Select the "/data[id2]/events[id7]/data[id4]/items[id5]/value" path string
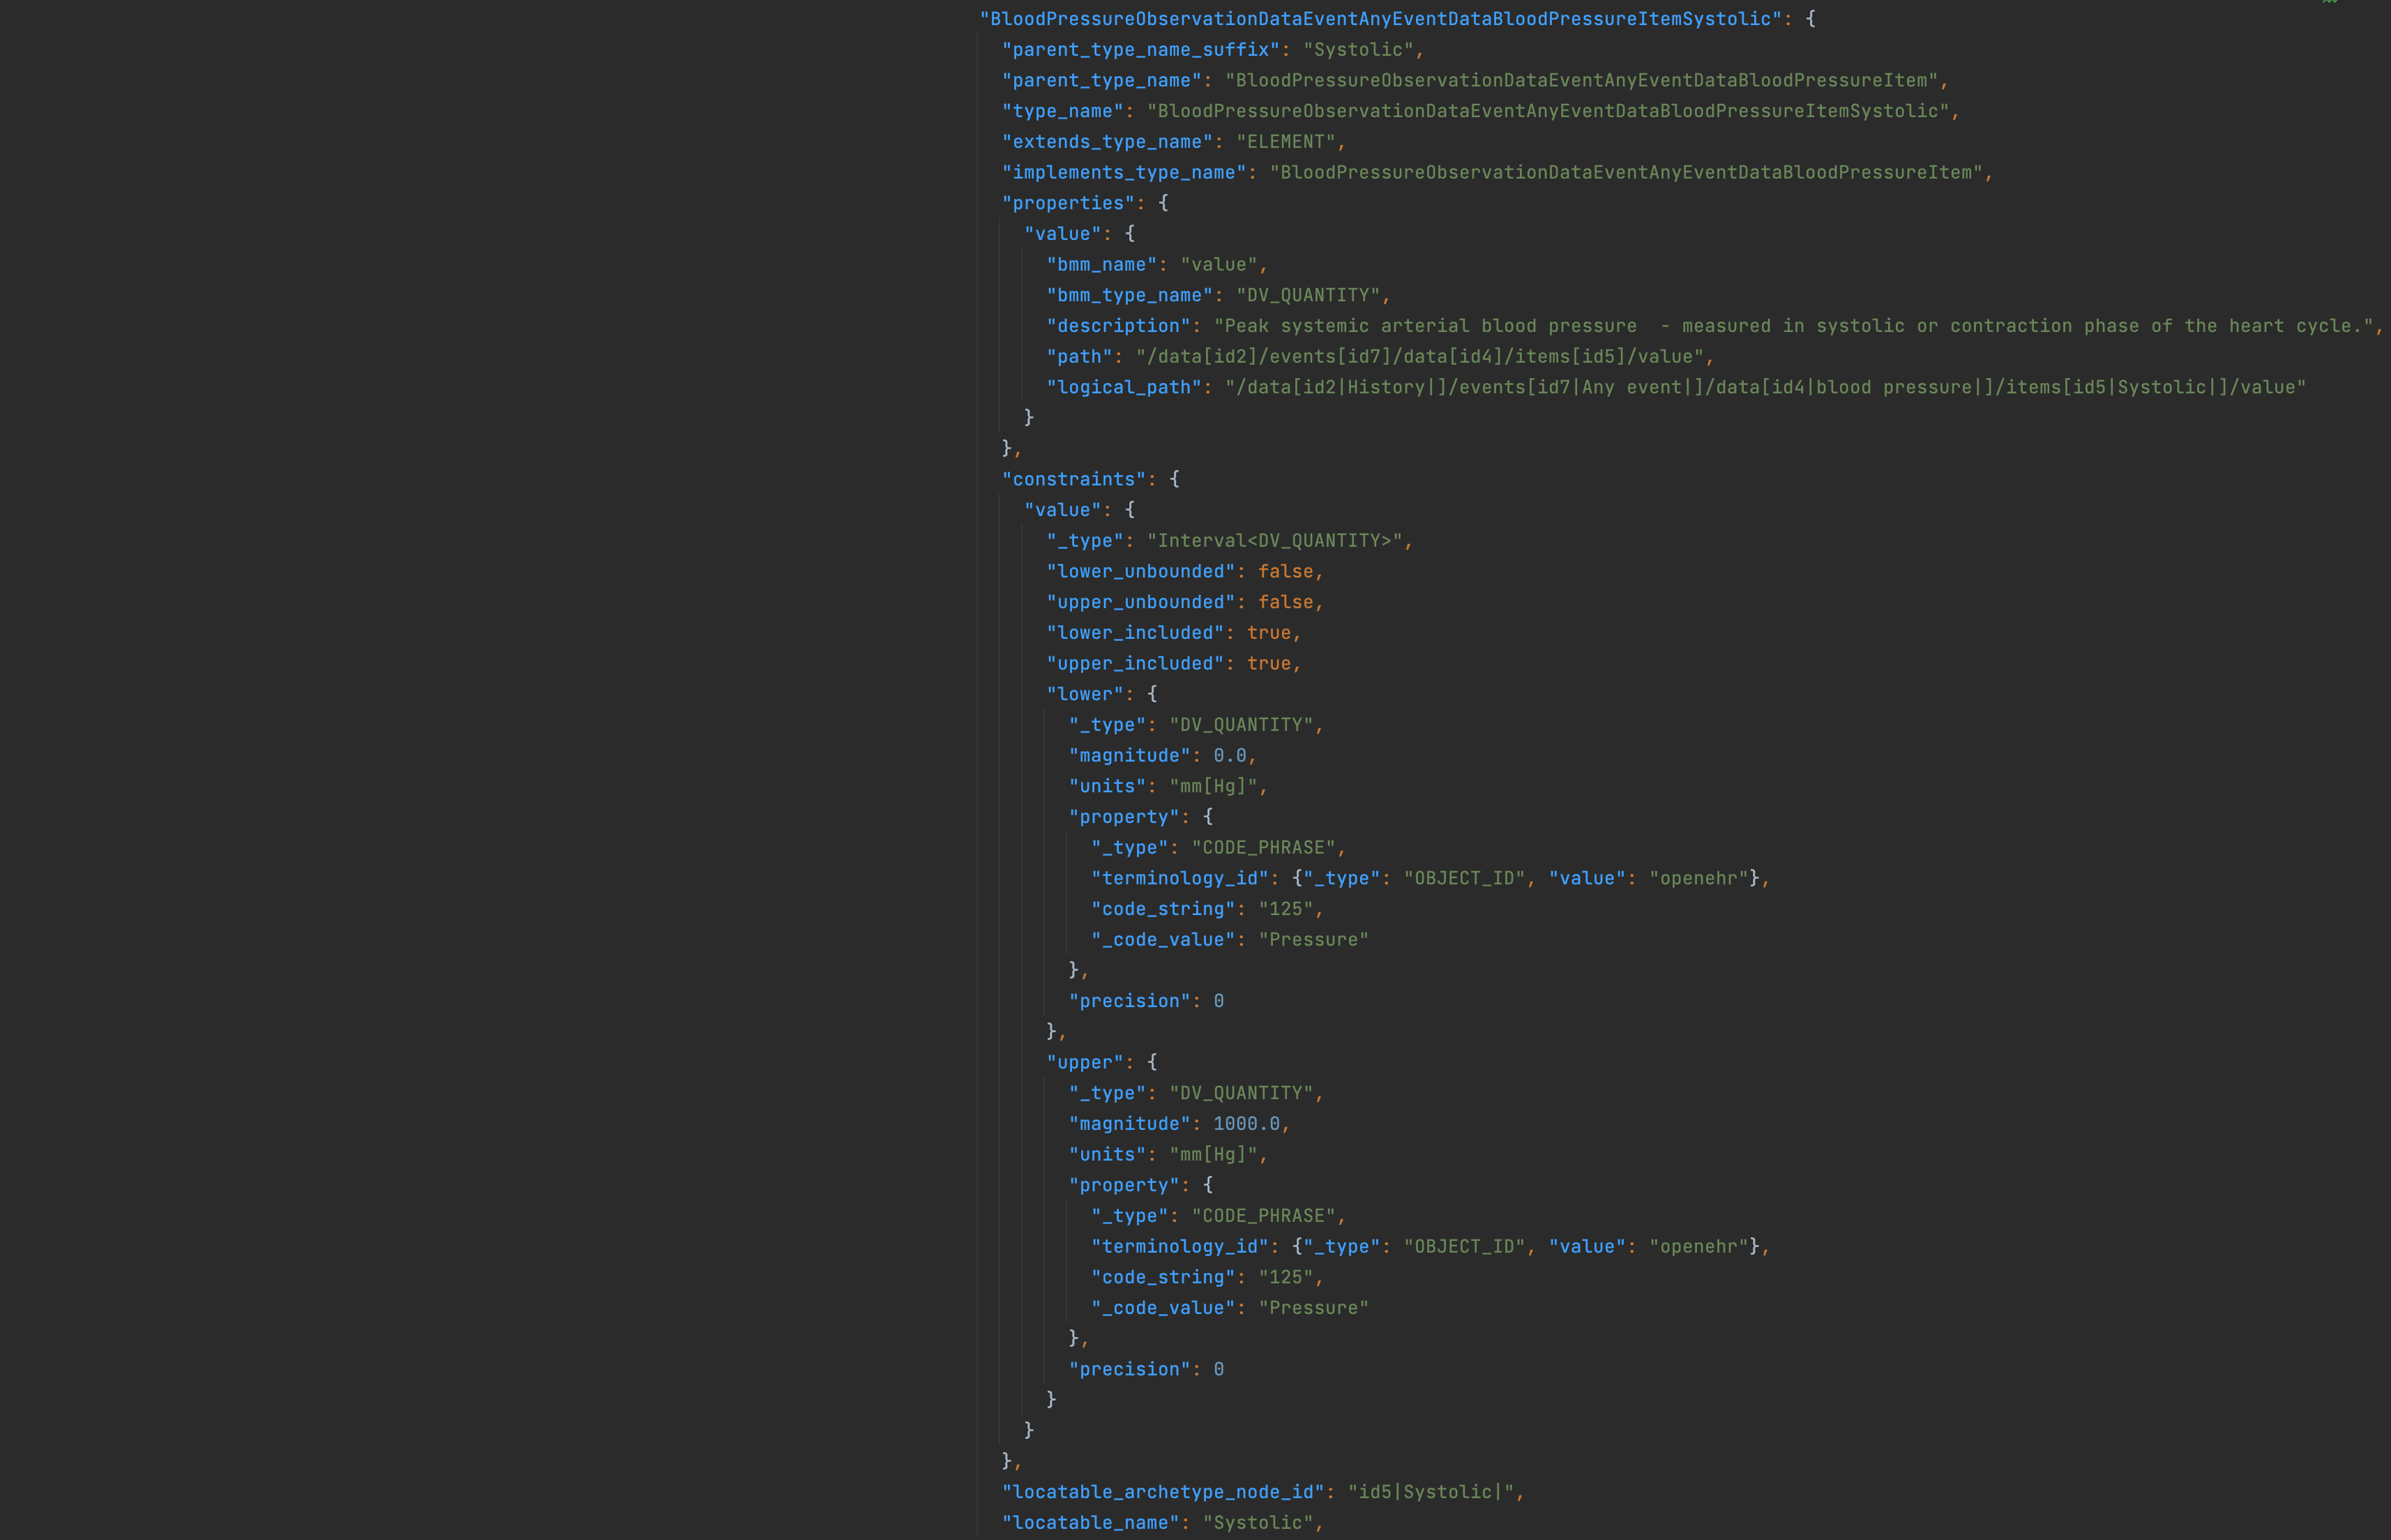The height and width of the screenshot is (1540, 2391). point(1420,357)
